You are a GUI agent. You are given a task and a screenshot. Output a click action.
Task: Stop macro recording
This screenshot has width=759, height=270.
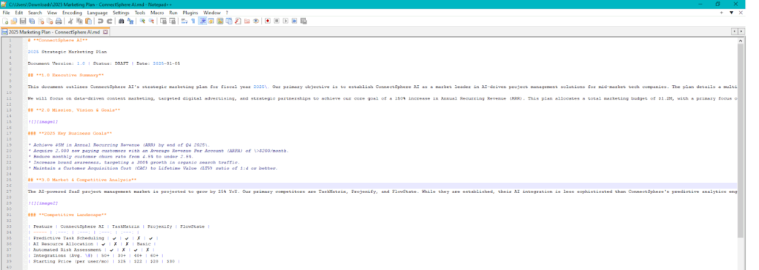276,21
